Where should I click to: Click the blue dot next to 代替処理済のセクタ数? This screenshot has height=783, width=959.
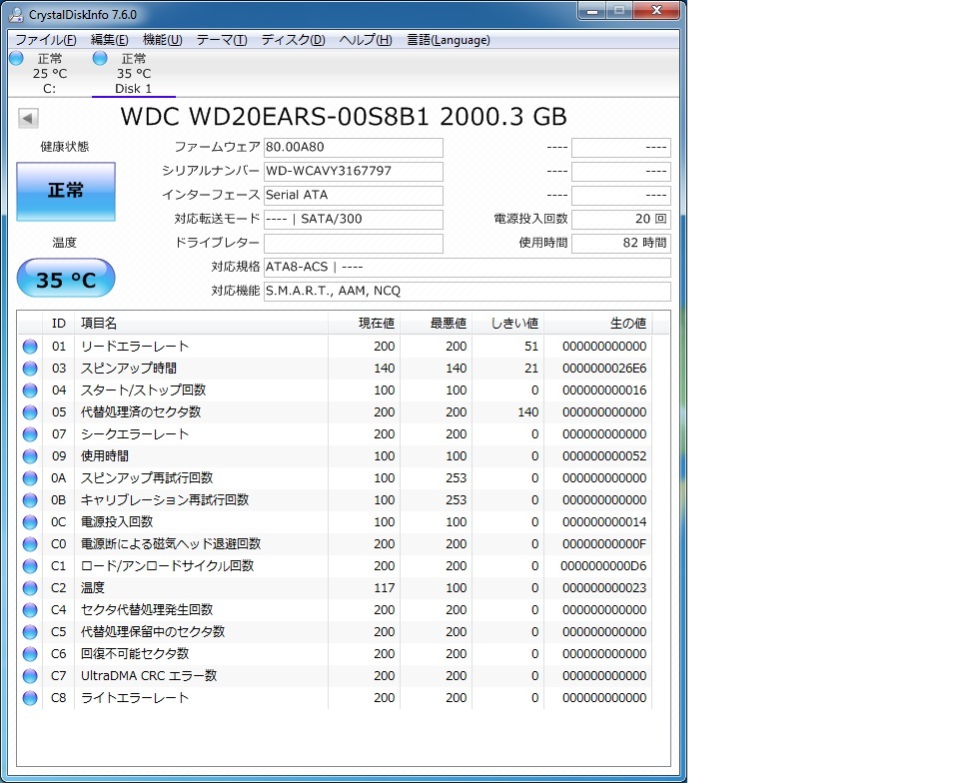tap(29, 412)
